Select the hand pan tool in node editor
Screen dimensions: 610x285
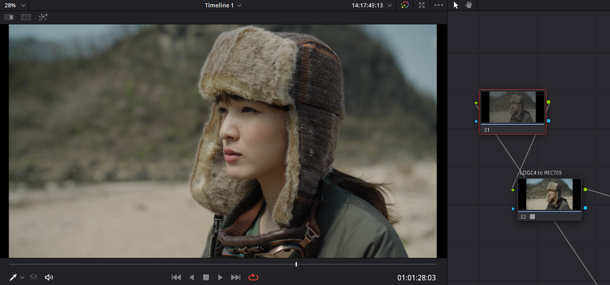469,5
